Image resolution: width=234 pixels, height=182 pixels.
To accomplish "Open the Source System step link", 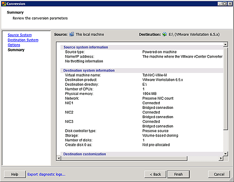I will click(x=20, y=35).
